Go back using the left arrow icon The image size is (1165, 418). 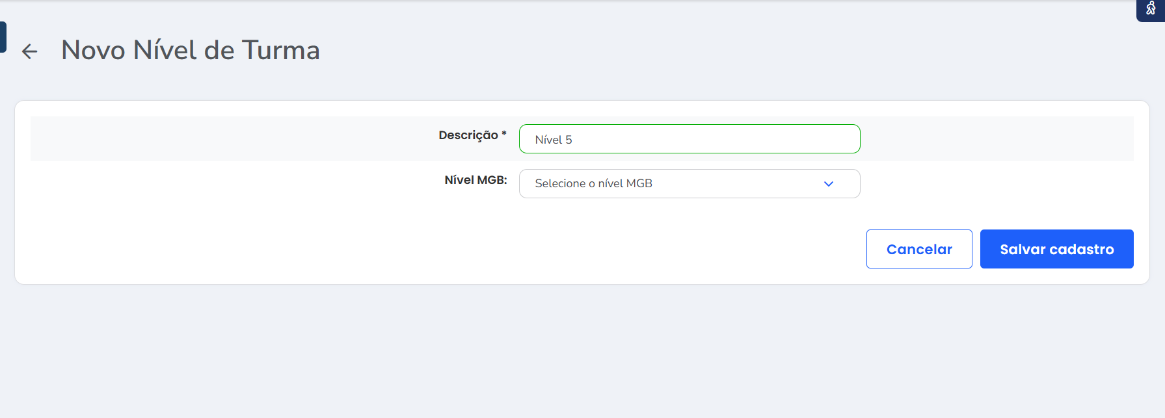pyautogui.click(x=30, y=51)
